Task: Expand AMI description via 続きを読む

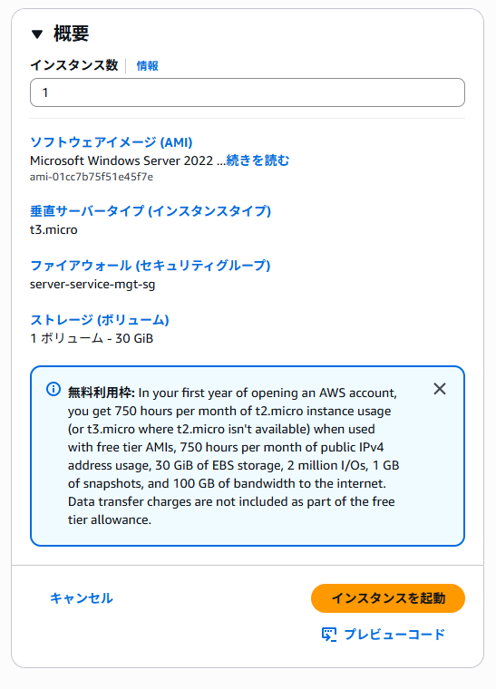Action: click(258, 160)
